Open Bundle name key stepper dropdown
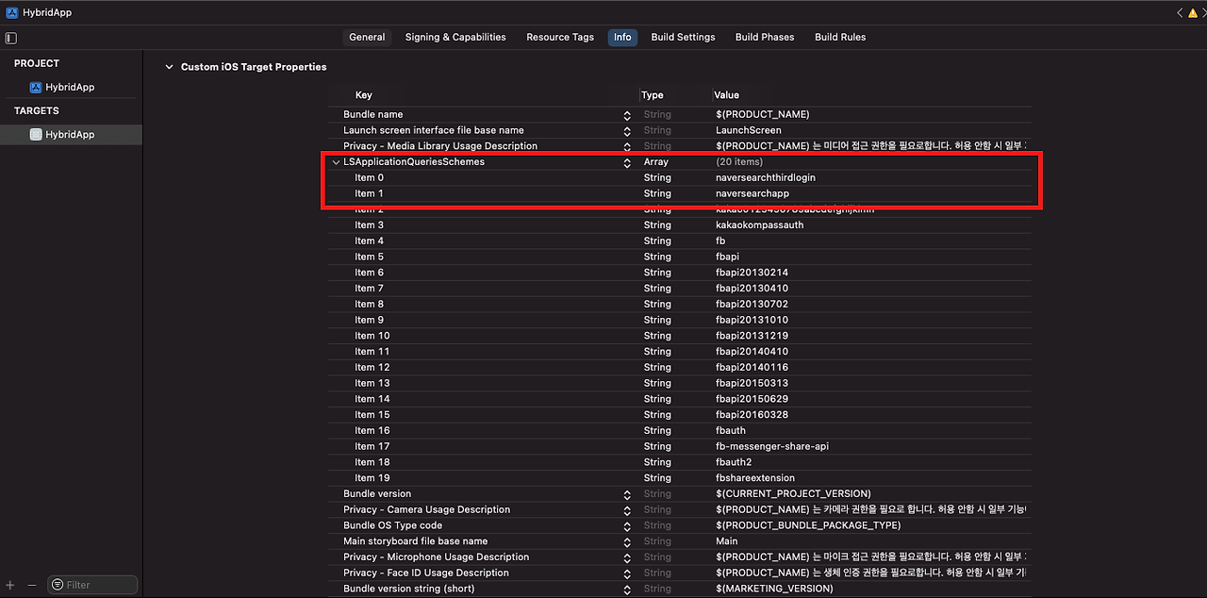1207x598 pixels. [627, 115]
